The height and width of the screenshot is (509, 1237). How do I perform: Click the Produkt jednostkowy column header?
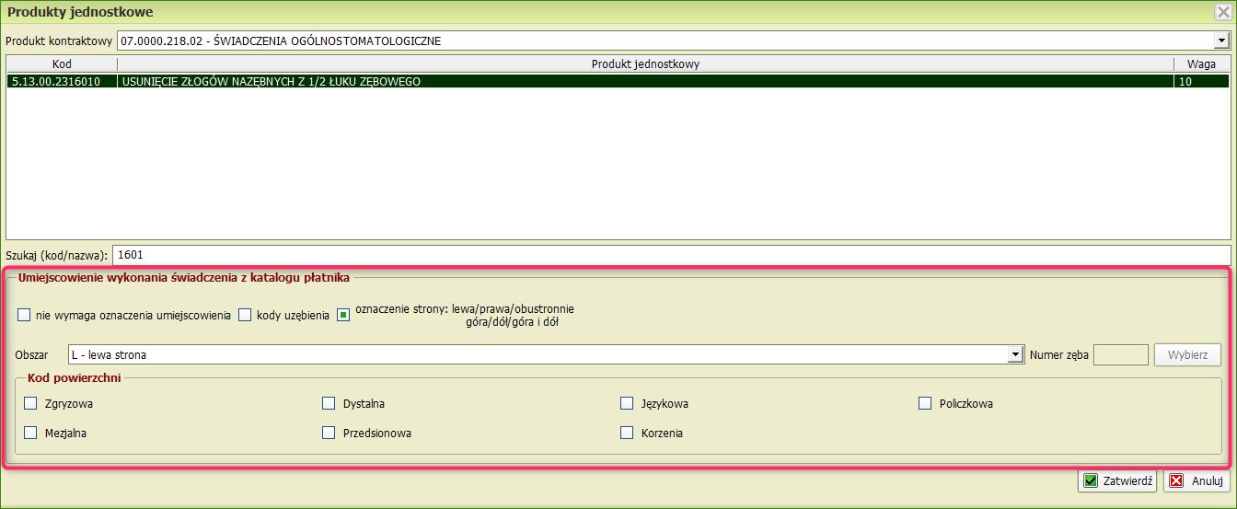pos(645,64)
